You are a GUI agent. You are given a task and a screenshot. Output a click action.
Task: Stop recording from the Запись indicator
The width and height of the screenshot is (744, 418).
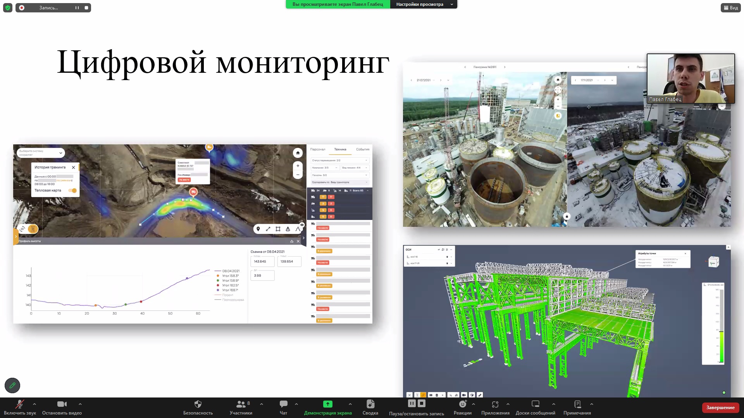click(86, 8)
